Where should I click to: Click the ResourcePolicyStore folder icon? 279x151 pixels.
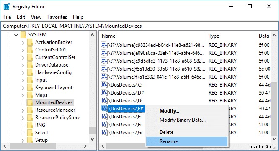coord(30,118)
